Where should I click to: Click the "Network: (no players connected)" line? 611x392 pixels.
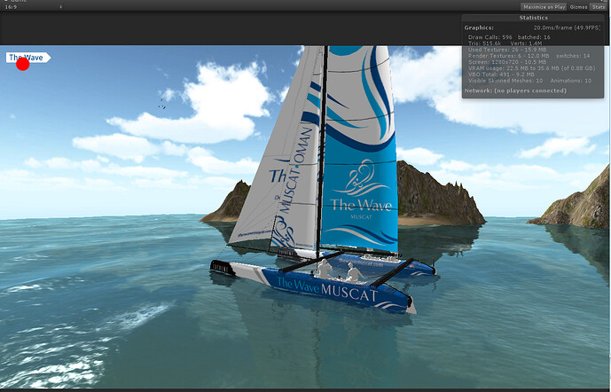[515, 90]
